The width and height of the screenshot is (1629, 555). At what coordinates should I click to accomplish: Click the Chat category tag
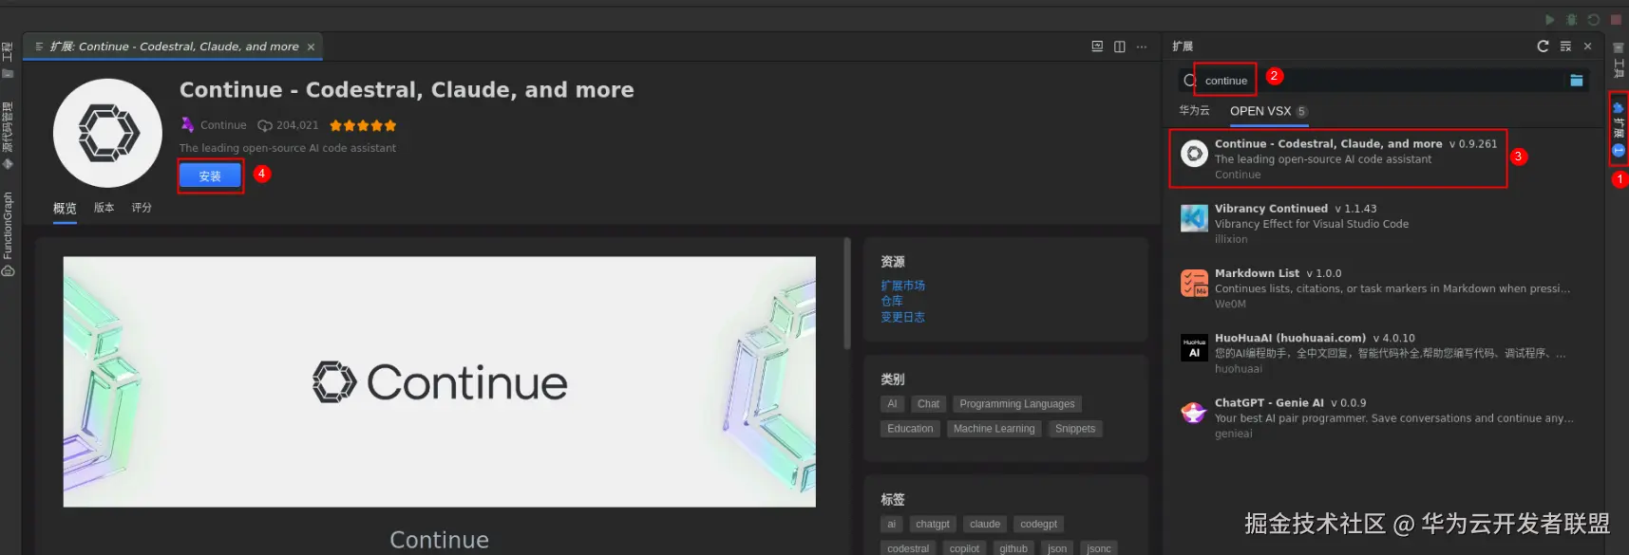(x=928, y=404)
